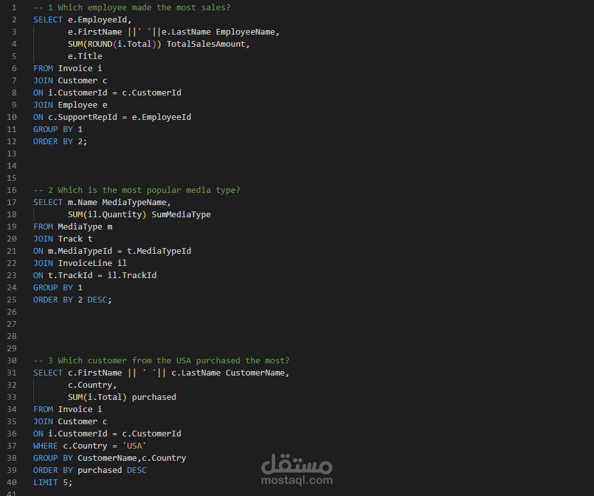Click 'SELECT c.FirstName' at start of line 31
The image size is (594, 496).
click(78, 373)
